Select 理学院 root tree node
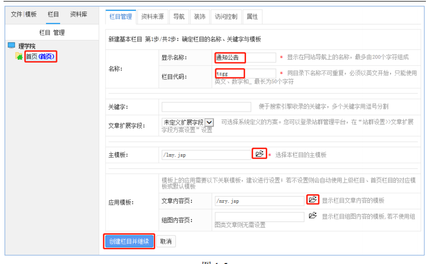Viewport: 434px width, 264px height. [x=27, y=46]
